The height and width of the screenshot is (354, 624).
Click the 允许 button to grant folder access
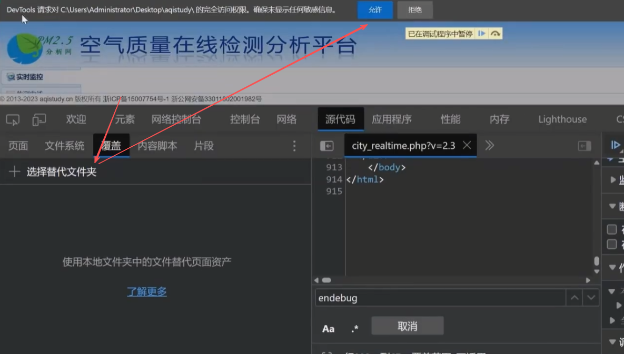pos(374,10)
